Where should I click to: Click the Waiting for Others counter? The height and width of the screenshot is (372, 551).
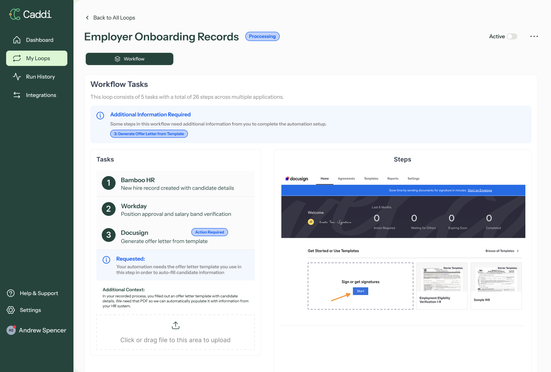tap(423, 222)
